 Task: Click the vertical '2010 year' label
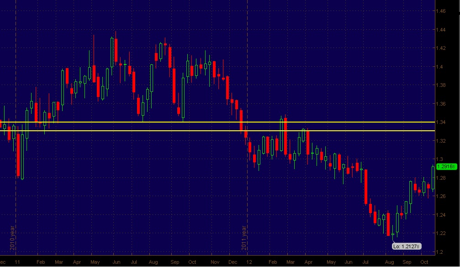(12, 238)
